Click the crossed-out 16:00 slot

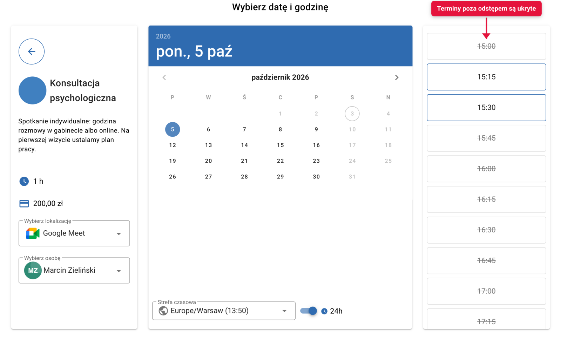tap(486, 169)
